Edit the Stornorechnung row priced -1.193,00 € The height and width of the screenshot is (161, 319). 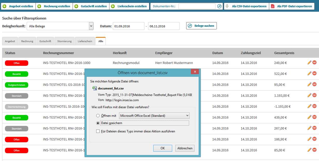tap(309, 106)
